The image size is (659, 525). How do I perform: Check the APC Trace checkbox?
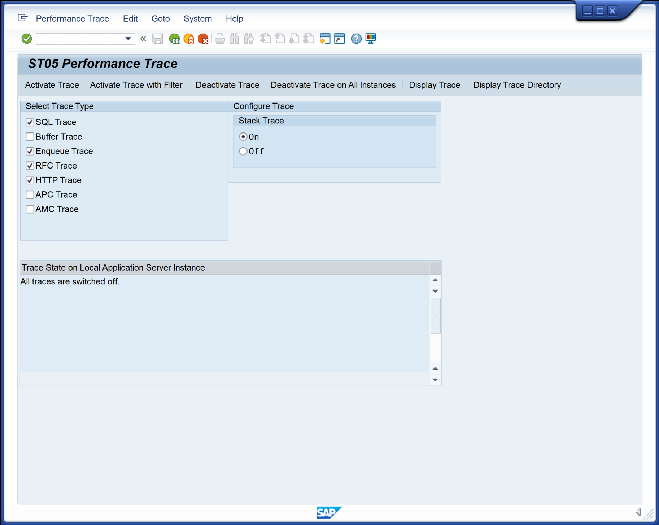tap(30, 195)
